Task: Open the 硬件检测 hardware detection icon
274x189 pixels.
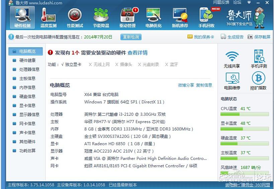Action: [22, 17]
